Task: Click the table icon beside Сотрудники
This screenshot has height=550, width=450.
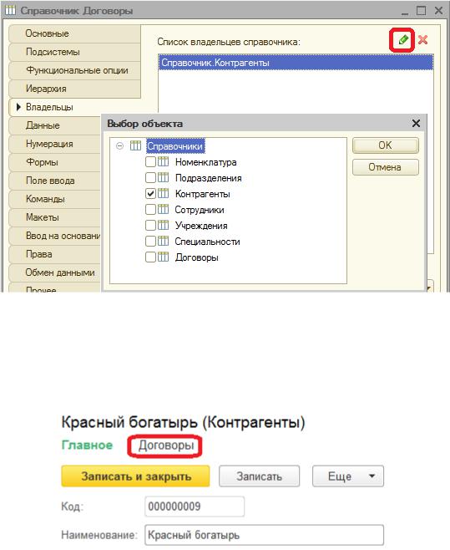Action: 163,210
